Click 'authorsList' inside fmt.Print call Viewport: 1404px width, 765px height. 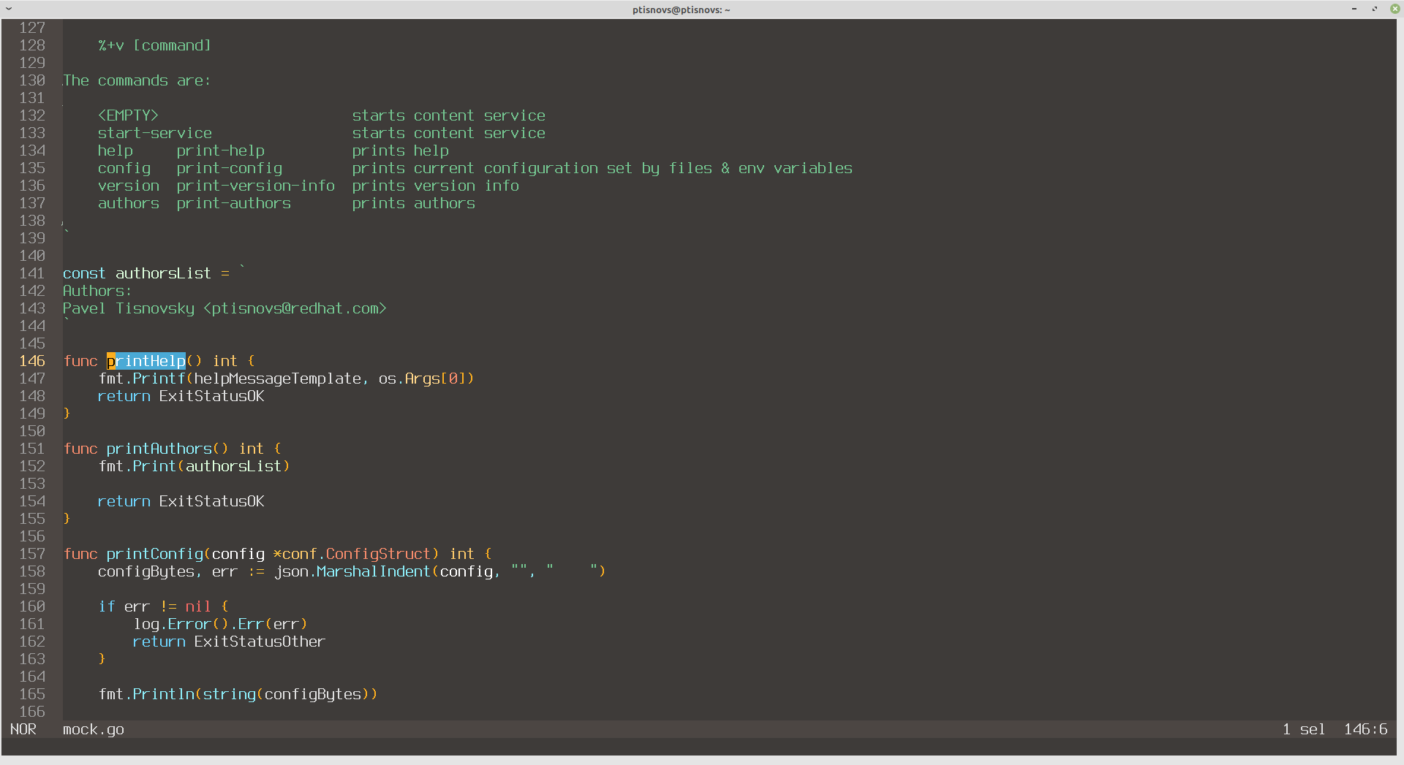[234, 466]
